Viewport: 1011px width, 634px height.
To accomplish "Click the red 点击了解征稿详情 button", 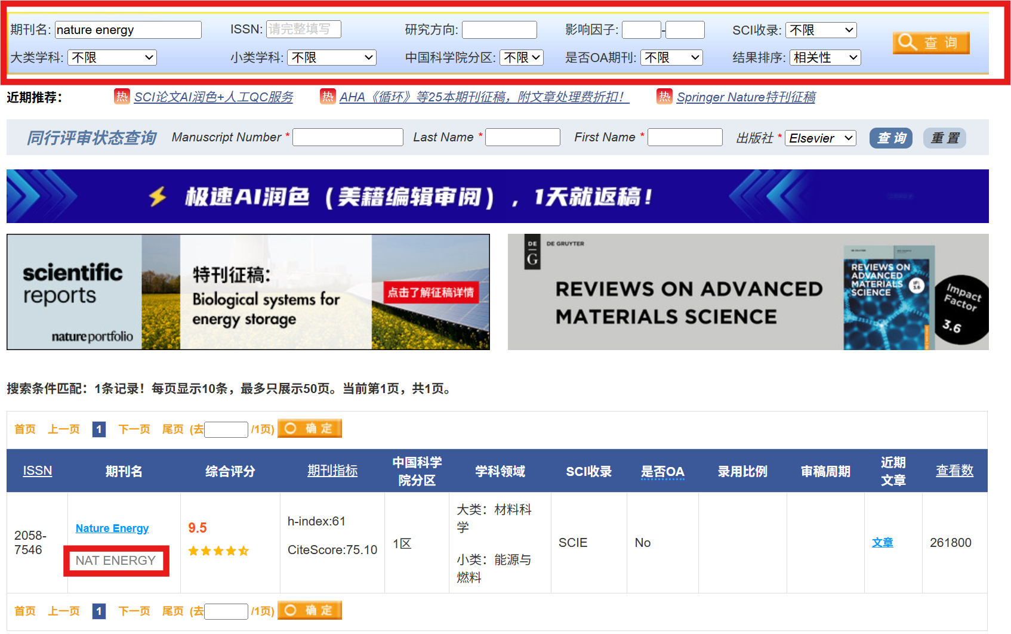I will (430, 292).
